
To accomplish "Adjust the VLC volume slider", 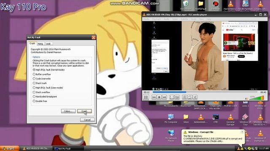I will [x=257, y=98].
